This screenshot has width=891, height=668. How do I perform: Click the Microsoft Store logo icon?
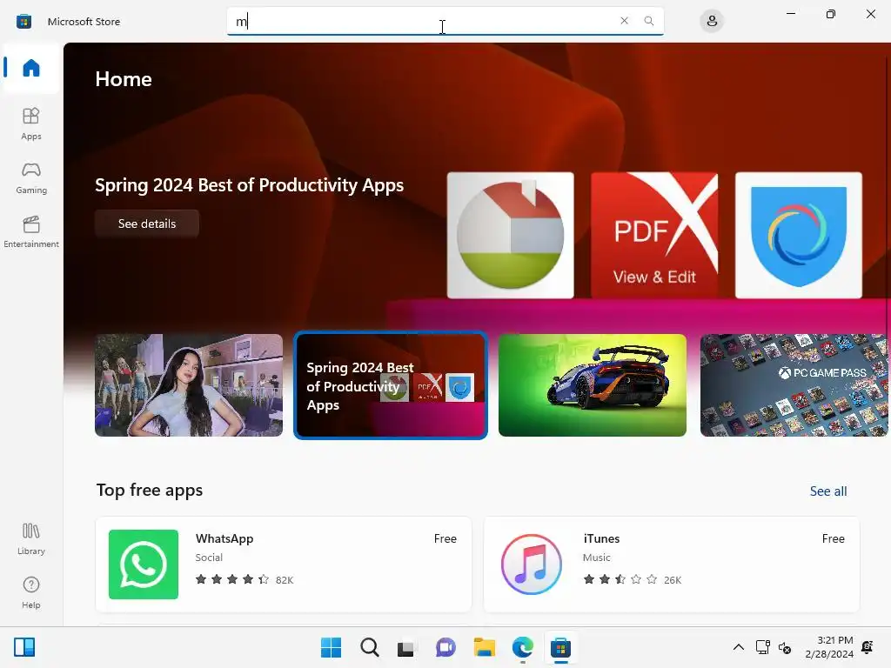(23, 22)
